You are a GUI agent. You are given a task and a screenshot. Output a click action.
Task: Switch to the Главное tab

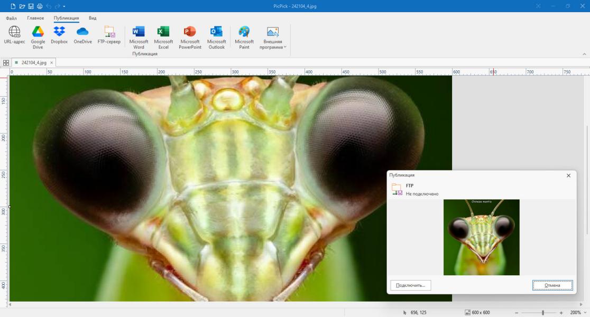(35, 18)
